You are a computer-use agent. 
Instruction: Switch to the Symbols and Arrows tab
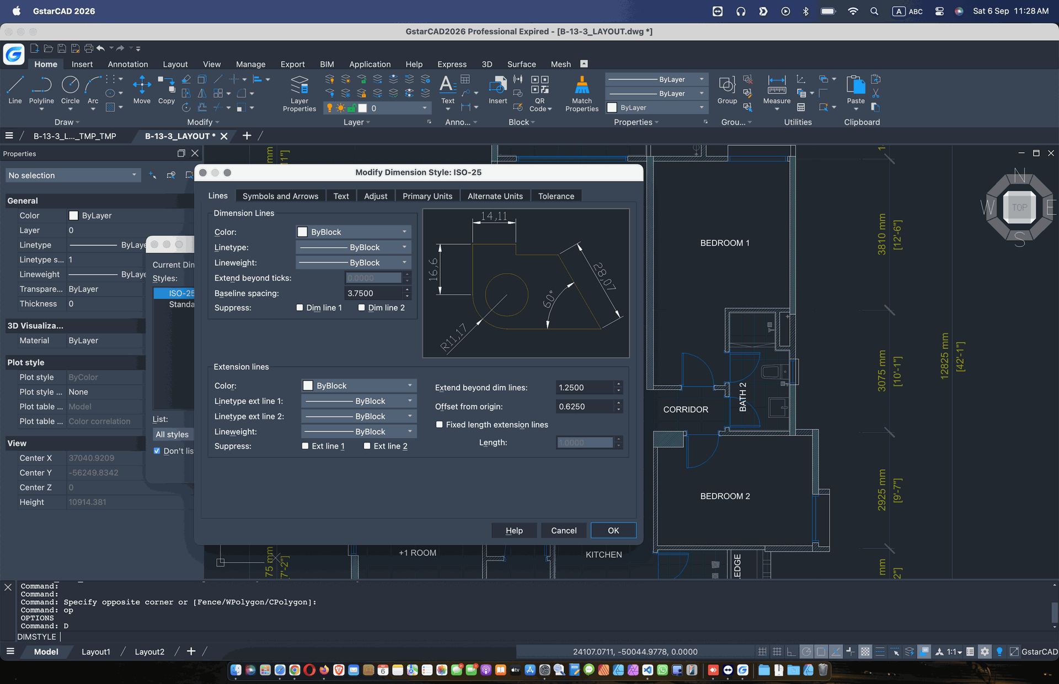[280, 196]
